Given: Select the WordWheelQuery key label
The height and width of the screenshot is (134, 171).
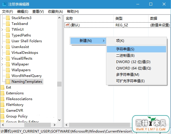Looking at the screenshot, I should point(27,76).
